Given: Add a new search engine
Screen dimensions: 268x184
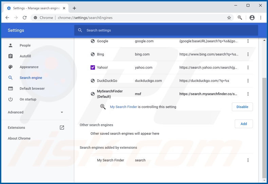Looking at the screenshot, I should coord(244,124).
